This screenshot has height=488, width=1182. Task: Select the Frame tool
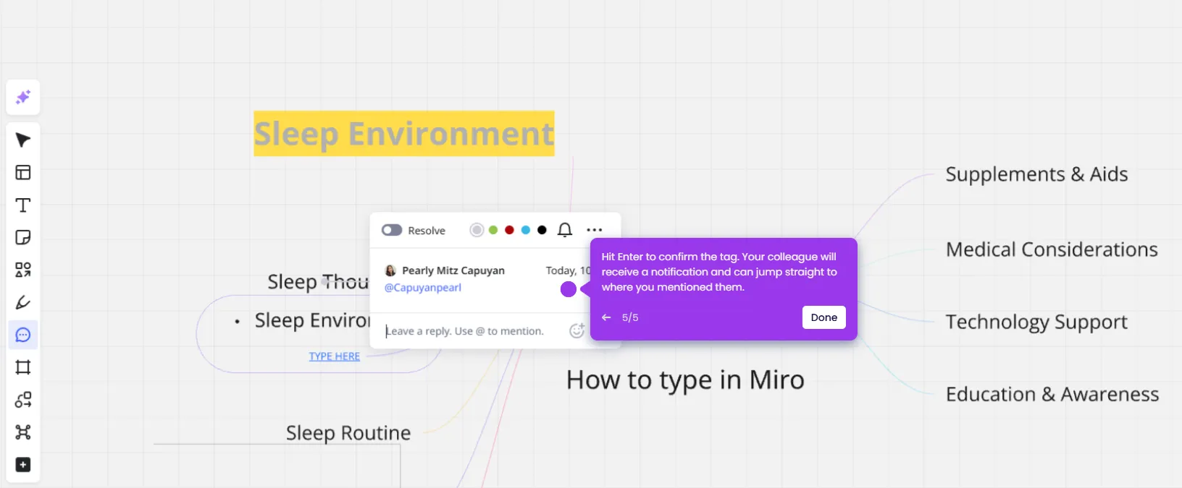(23, 367)
